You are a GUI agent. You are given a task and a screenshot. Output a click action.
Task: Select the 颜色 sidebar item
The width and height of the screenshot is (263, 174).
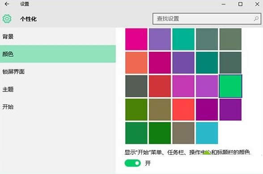[58, 54]
